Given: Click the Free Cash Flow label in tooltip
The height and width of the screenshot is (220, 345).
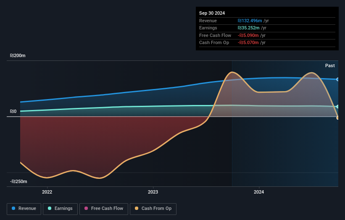Looking at the screenshot, I should (215, 35).
